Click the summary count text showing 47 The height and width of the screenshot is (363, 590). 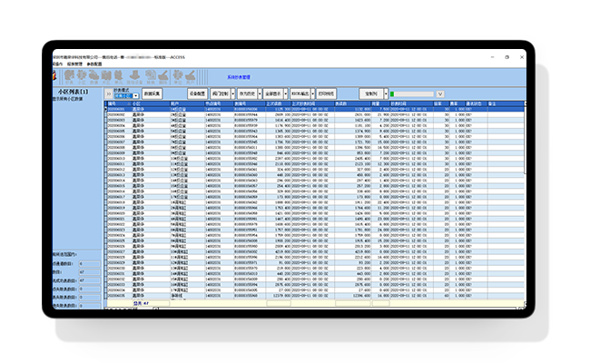click(141, 303)
